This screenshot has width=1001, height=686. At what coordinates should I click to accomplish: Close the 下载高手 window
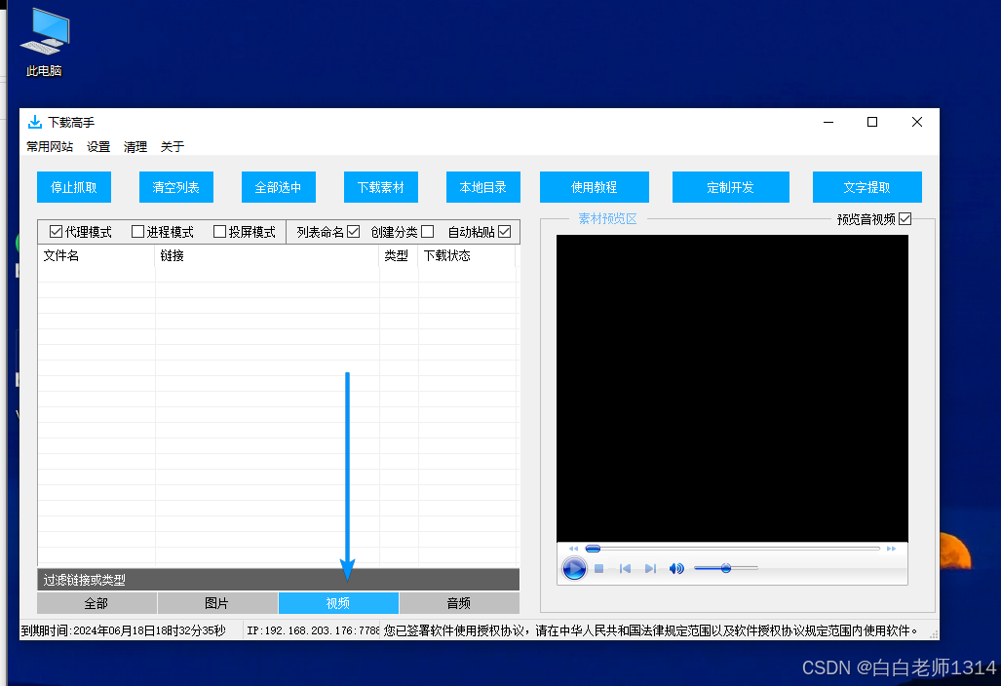point(917,122)
